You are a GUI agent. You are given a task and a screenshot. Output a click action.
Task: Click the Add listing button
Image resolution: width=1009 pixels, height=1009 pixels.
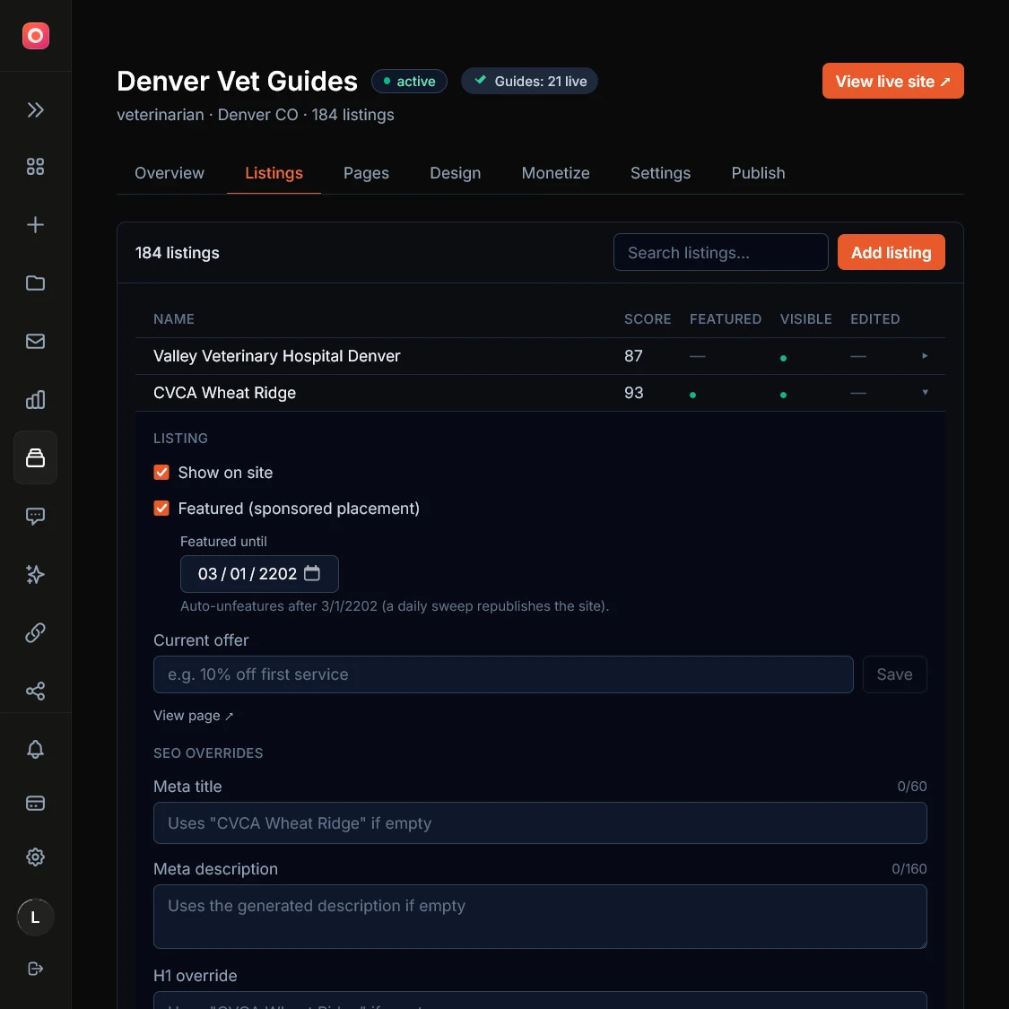point(891,252)
